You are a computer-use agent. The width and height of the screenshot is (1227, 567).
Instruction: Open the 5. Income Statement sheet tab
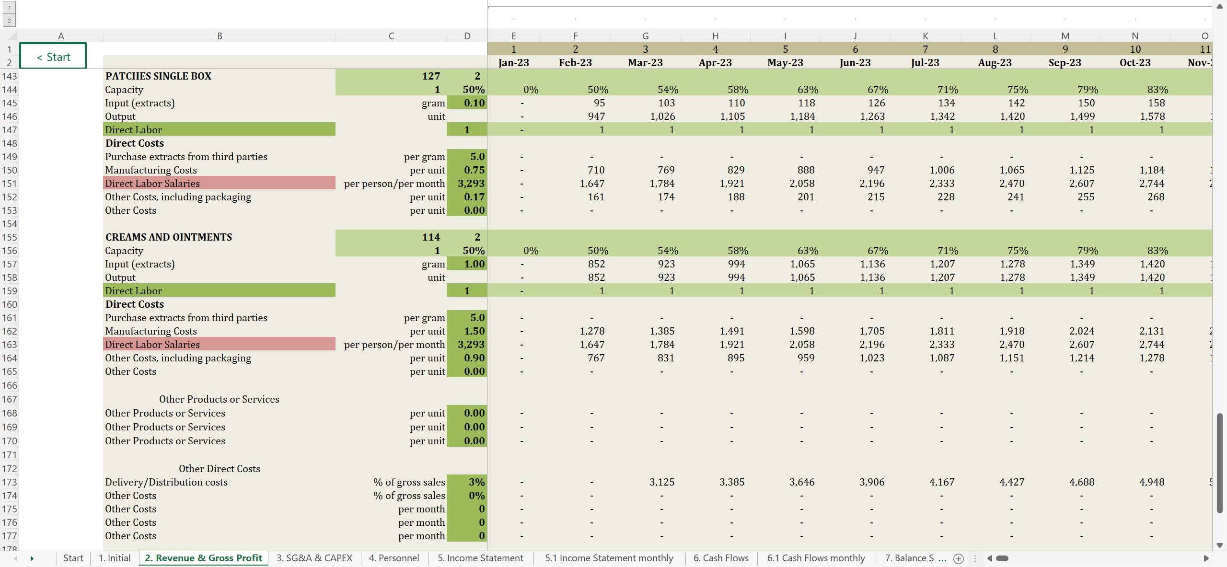(x=480, y=558)
